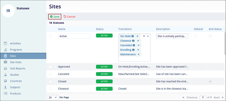Toggle End Status checkbox for Closed row
This screenshot has height=101, width=226.
tap(210, 81)
